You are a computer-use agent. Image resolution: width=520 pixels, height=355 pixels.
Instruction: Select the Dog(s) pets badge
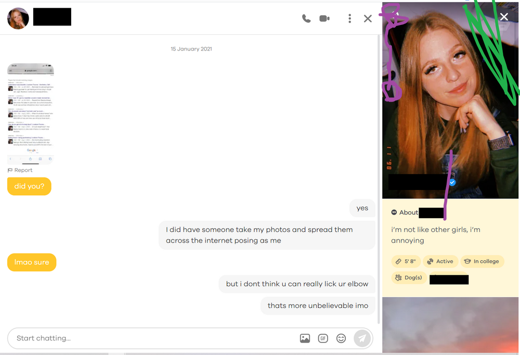tap(409, 278)
